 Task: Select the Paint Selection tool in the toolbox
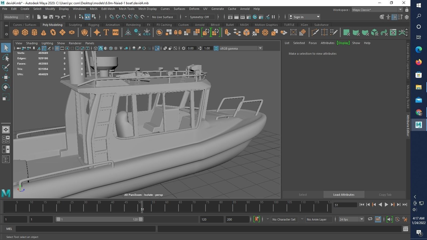6,67
